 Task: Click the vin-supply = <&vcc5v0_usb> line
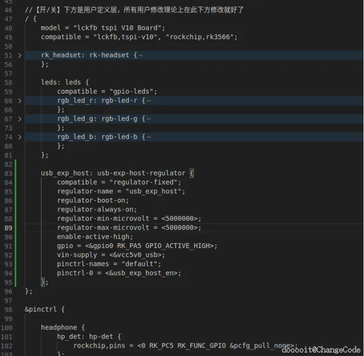111,255
